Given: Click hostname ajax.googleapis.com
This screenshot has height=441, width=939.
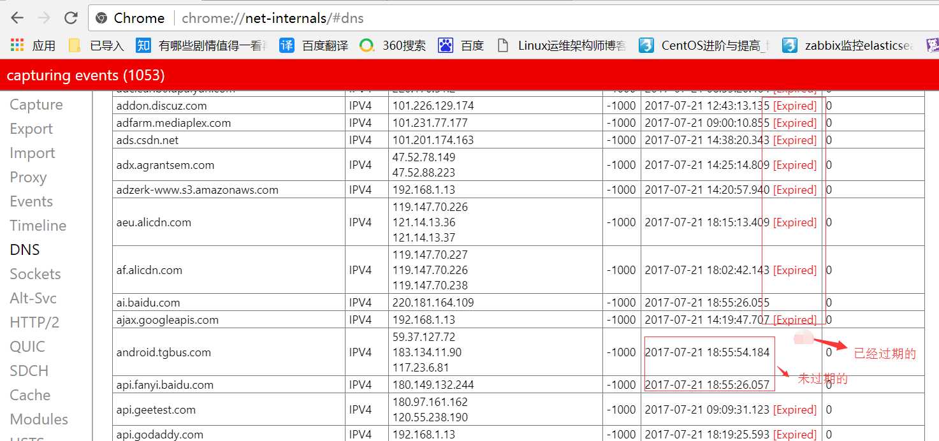Looking at the screenshot, I should click(x=167, y=320).
